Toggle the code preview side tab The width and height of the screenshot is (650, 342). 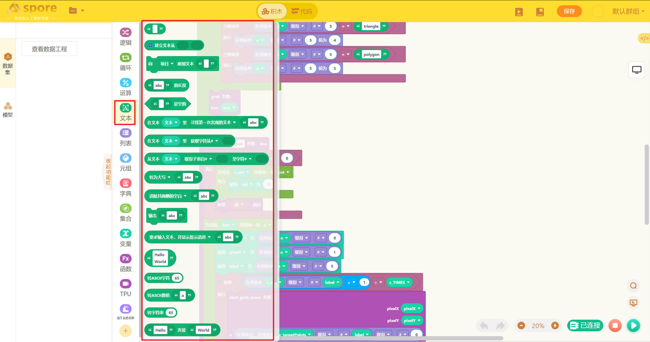(x=644, y=38)
